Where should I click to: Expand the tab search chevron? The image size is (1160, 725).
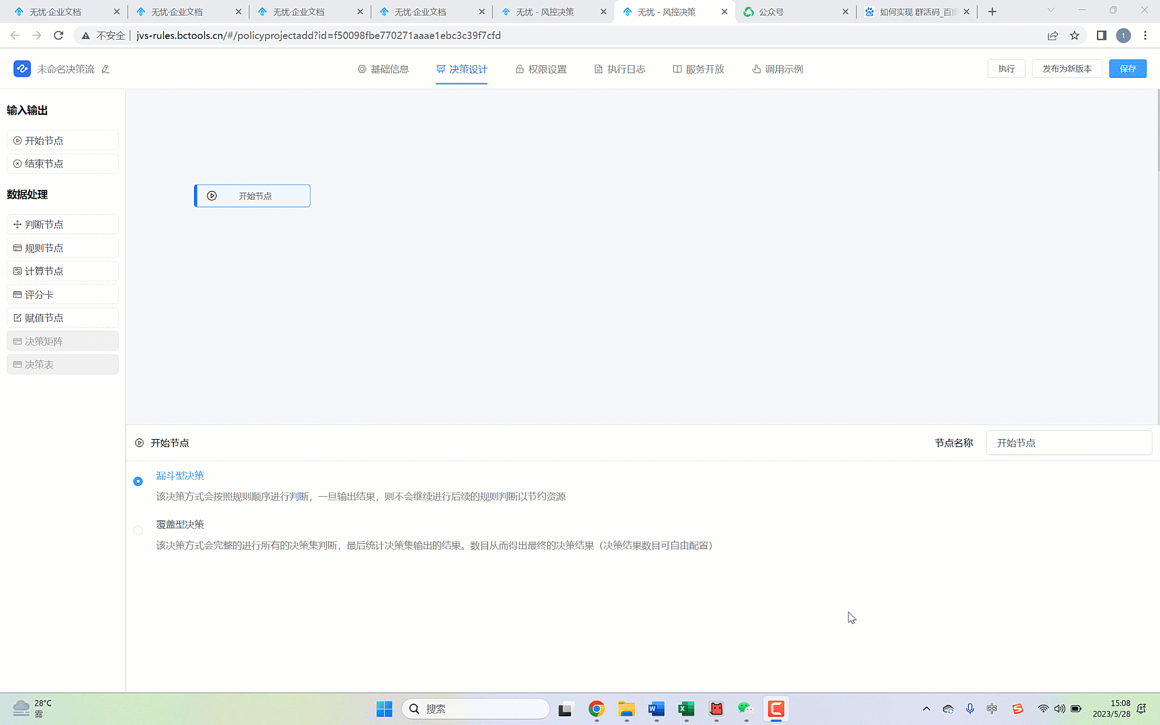(1051, 10)
